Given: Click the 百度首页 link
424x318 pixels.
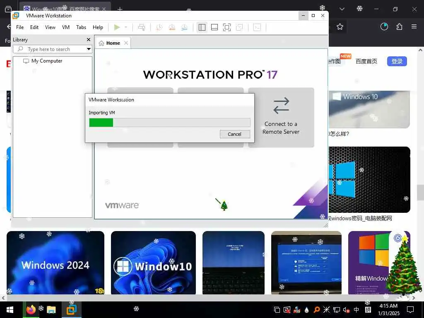Looking at the screenshot, I should 366,61.
